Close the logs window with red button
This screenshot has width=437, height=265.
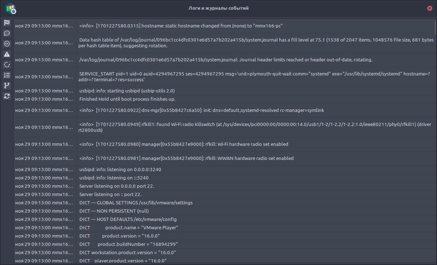click(429, 8)
